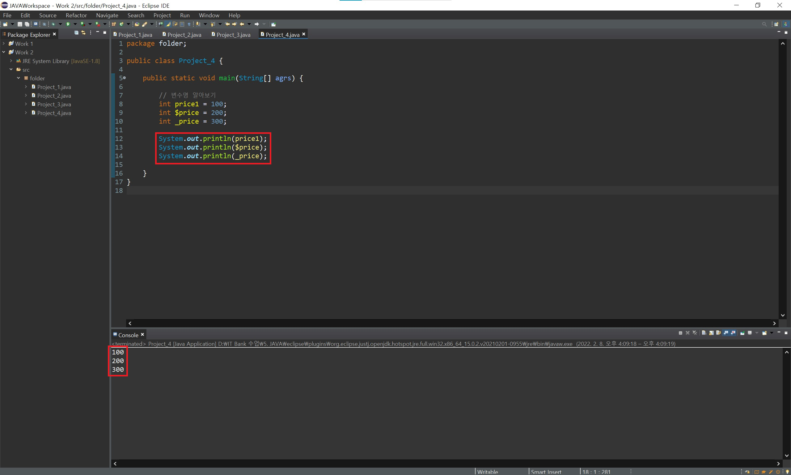Toggle Word Wrap in the console

718,333
